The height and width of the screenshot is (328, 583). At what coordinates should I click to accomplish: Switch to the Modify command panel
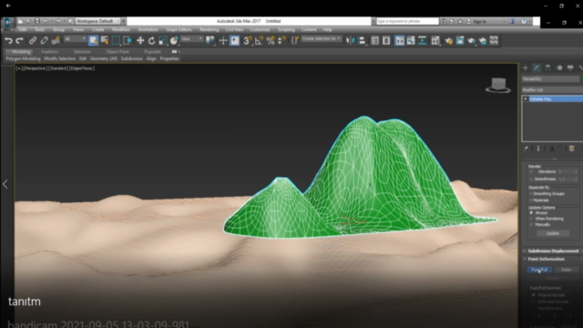point(537,67)
